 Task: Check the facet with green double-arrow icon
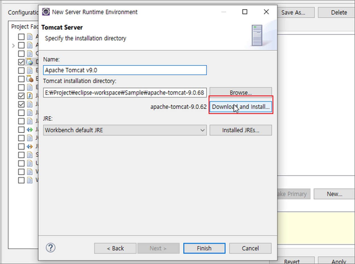[x=21, y=129]
